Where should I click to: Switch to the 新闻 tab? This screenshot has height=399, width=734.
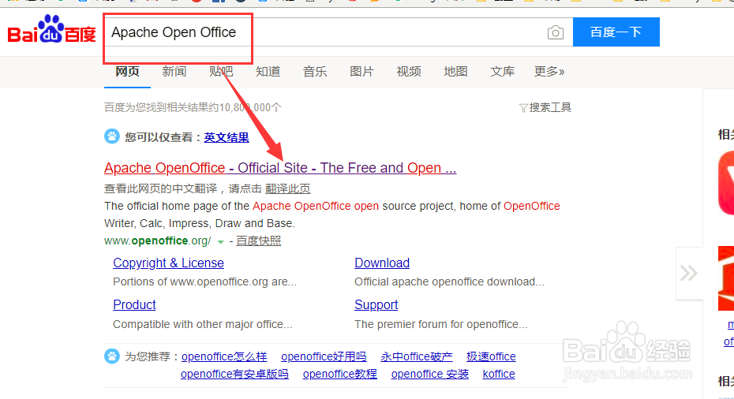coord(174,72)
